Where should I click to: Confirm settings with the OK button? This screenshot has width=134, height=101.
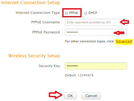coord(70,96)
